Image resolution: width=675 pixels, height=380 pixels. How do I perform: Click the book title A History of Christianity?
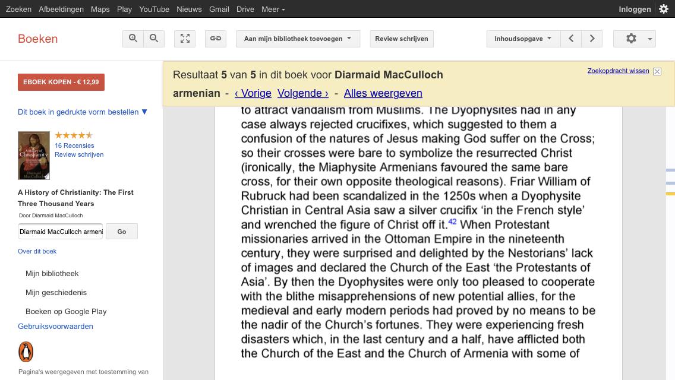coord(76,198)
